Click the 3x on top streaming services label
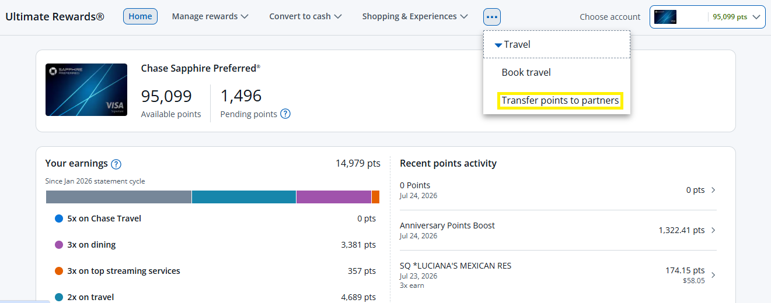The height and width of the screenshot is (303, 771). point(124,271)
